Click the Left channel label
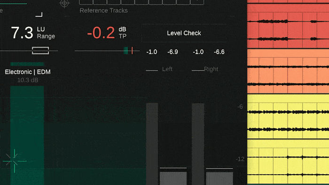This screenshot has height=185, width=329. point(167,69)
